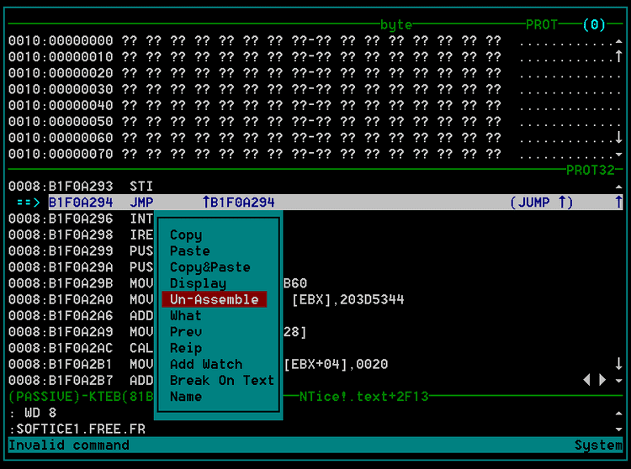
Task: Pick Add Watch in the menu
Action: (x=206, y=364)
